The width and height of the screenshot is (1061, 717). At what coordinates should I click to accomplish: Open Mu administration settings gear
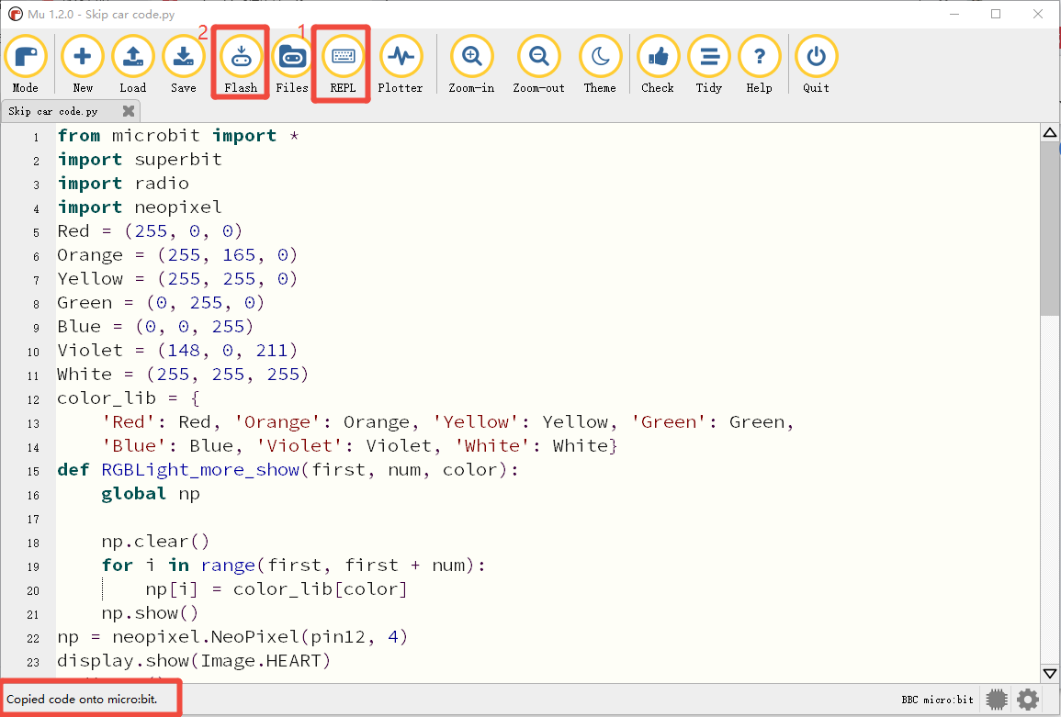(1028, 699)
